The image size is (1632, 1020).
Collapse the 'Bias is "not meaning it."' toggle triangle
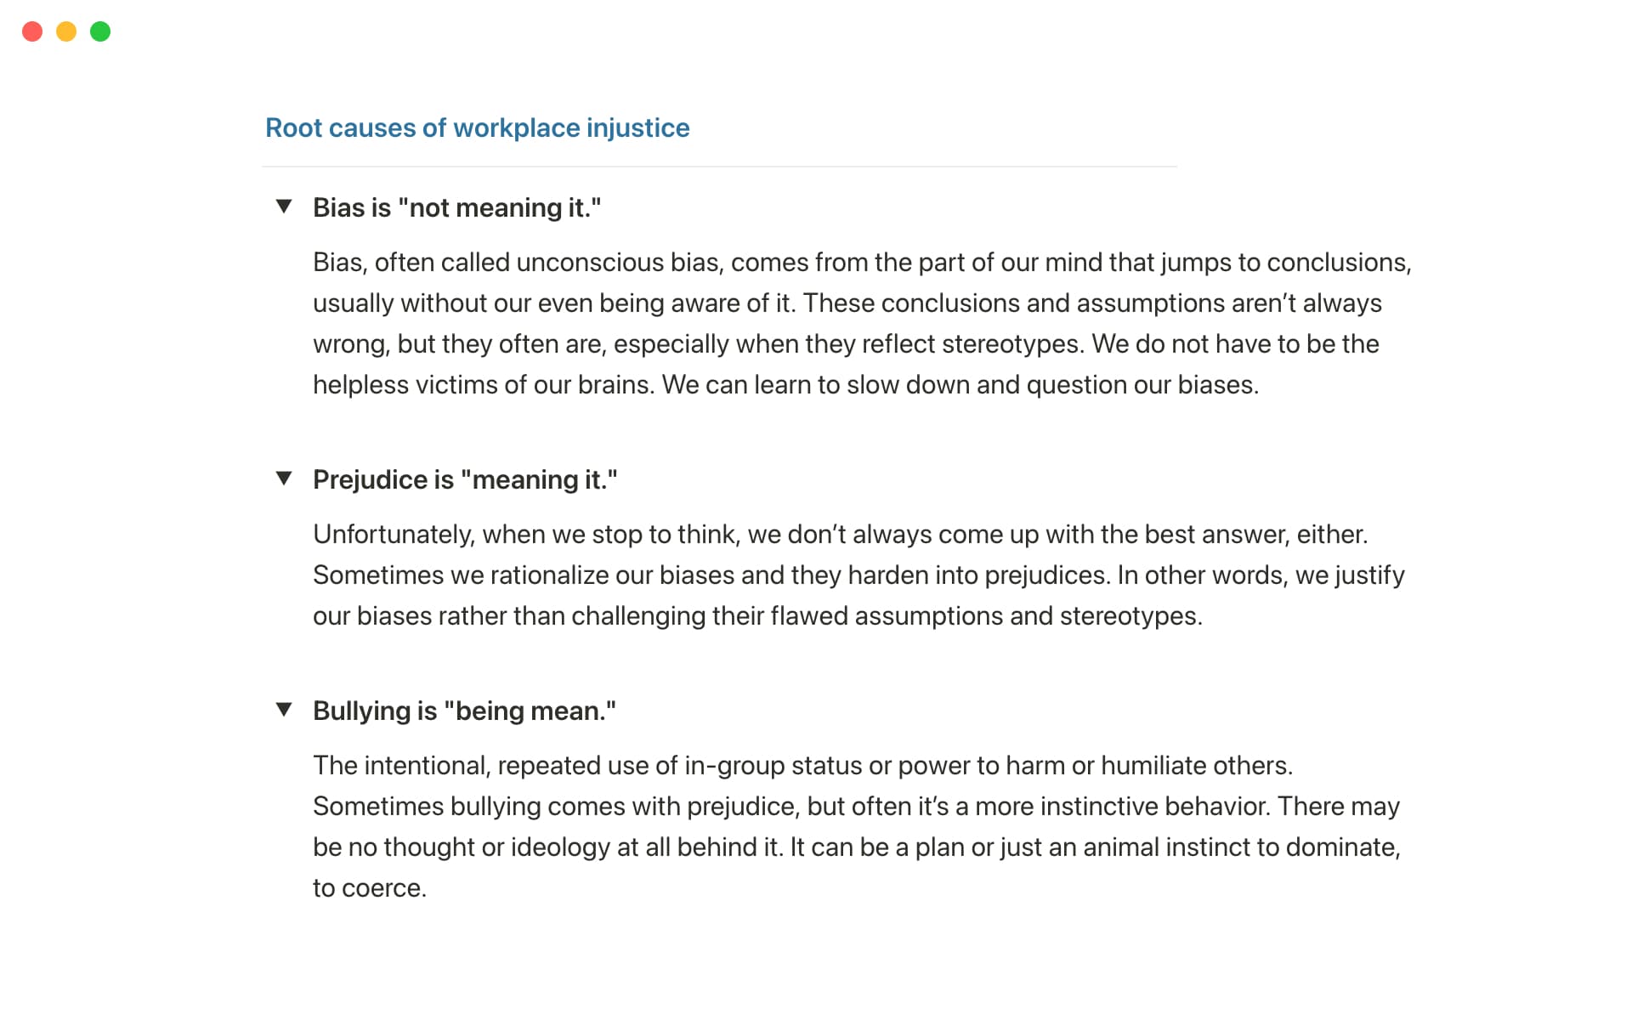(x=284, y=207)
